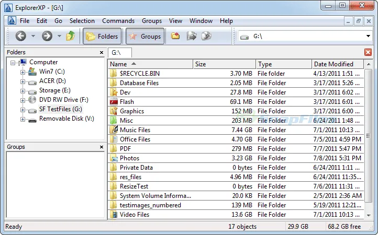The image size is (378, 235).
Task: Open the Selection menu
Action: pyautogui.click(x=82, y=21)
